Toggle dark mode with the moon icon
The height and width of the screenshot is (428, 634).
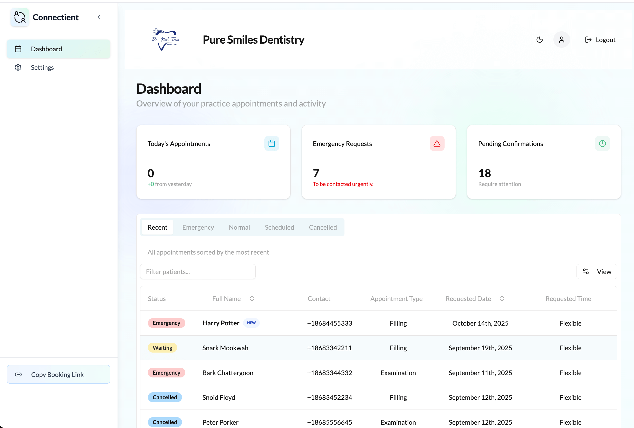539,40
